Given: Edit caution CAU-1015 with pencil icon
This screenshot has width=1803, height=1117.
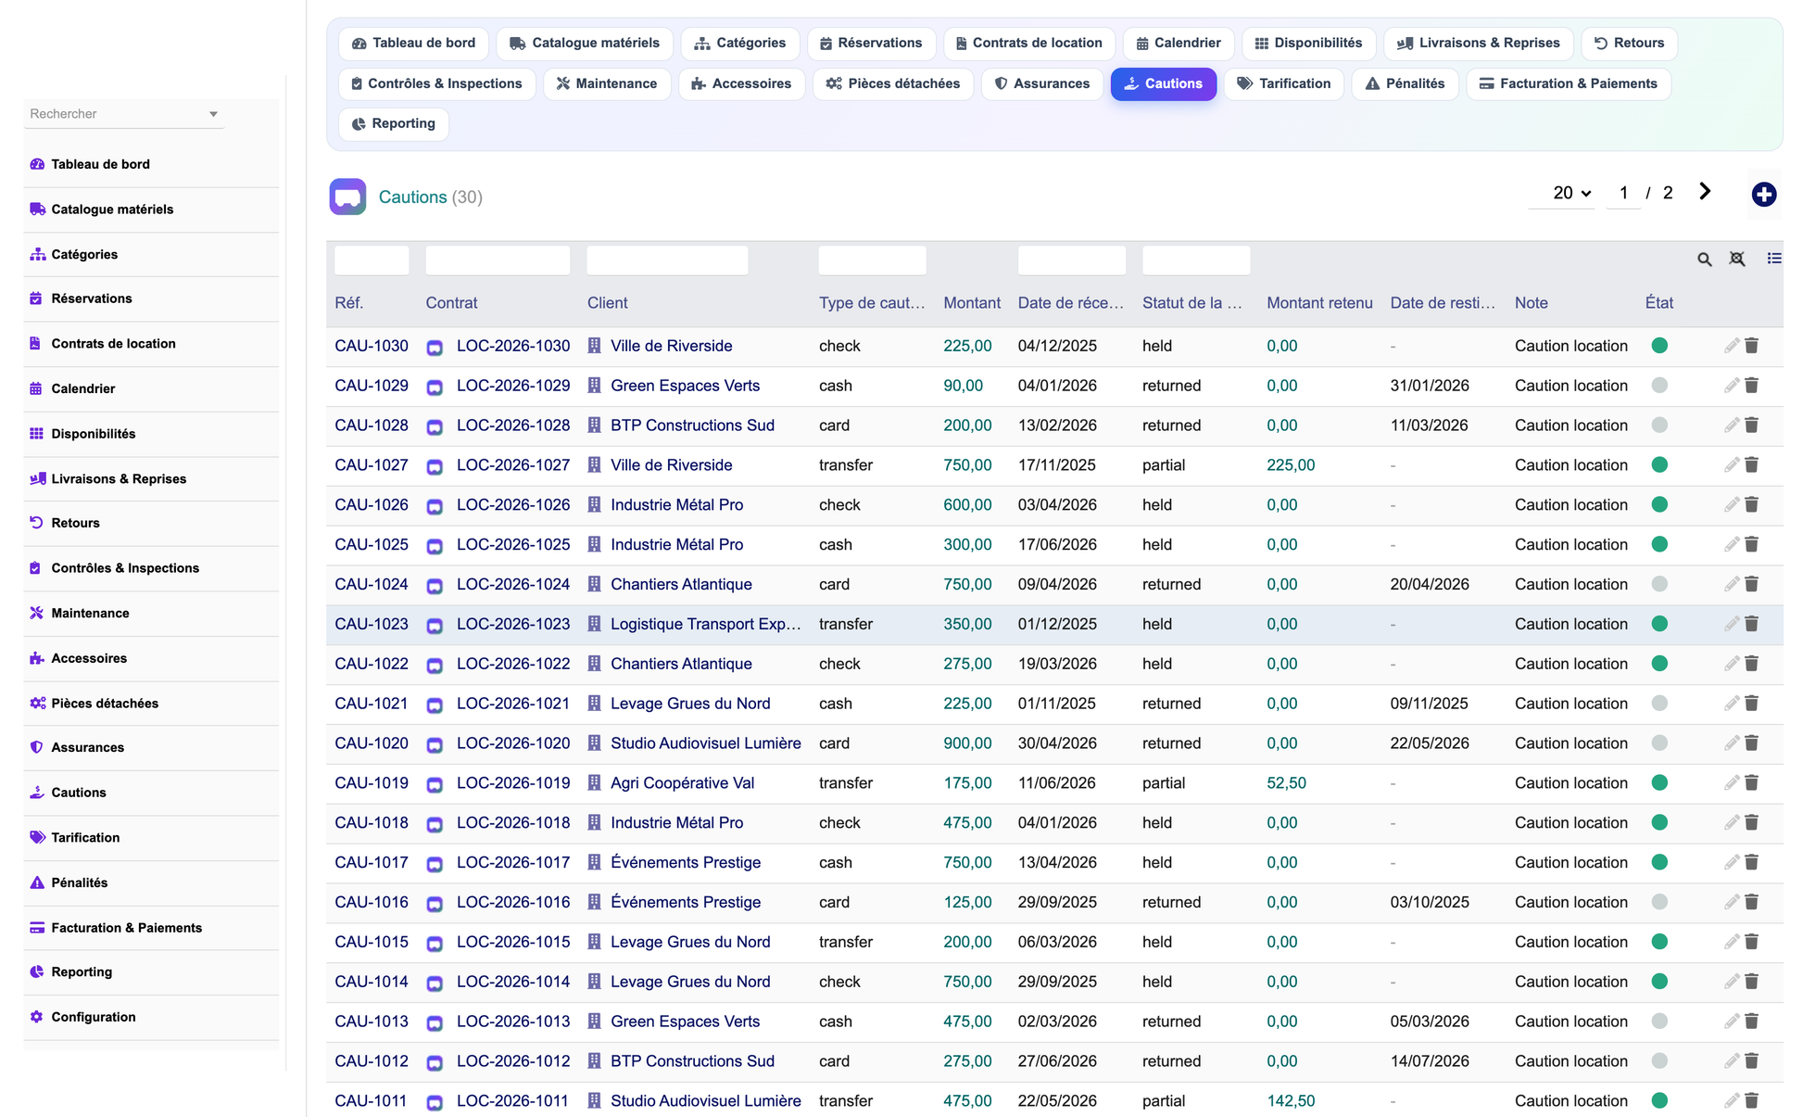Looking at the screenshot, I should coord(1731,942).
